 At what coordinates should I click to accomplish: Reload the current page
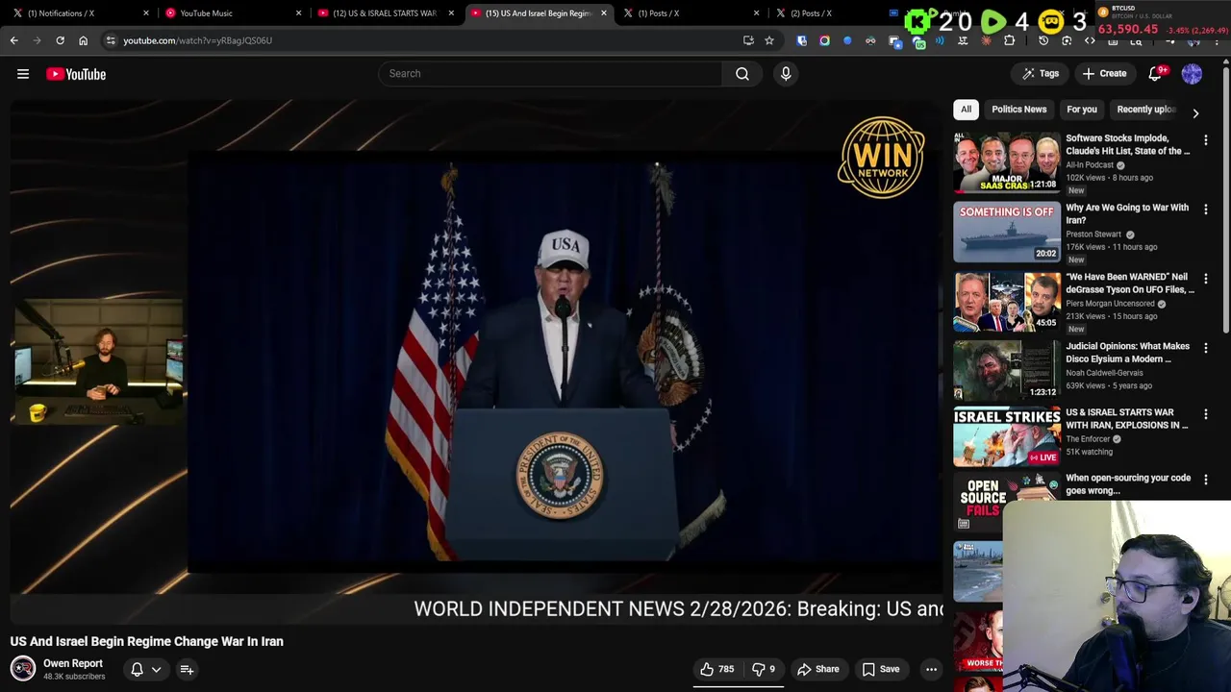pos(60,40)
